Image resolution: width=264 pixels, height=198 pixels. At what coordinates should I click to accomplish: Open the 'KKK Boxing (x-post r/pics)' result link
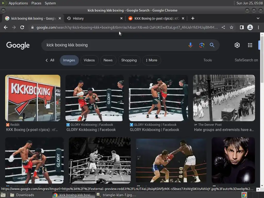32,130
